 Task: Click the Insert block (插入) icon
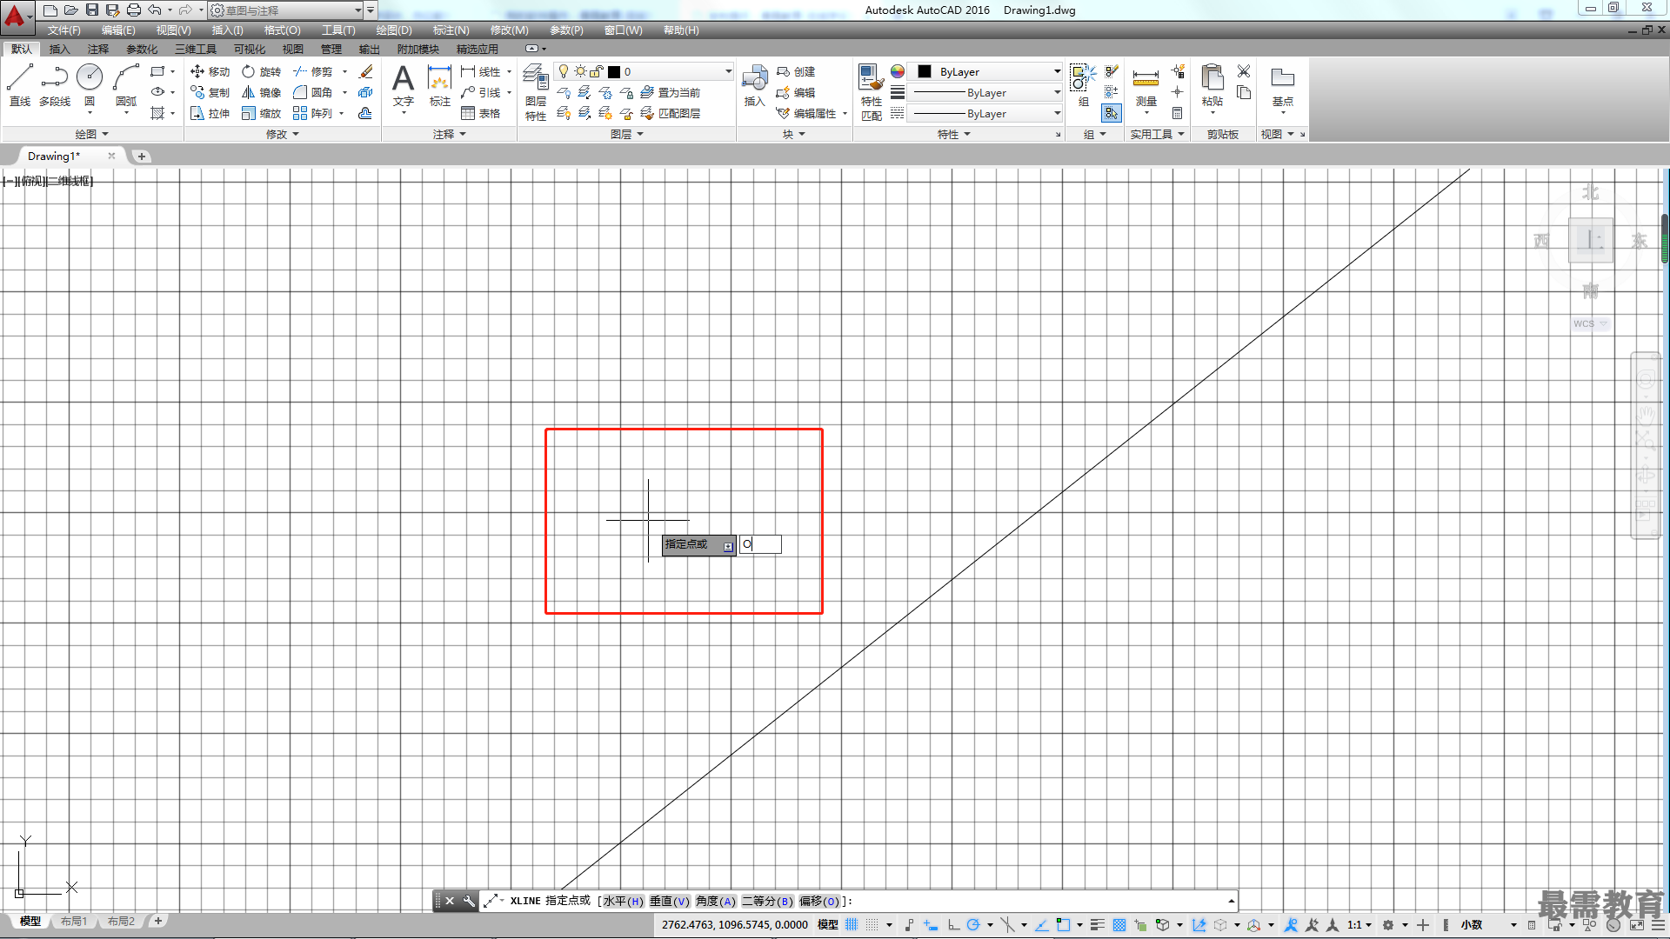[754, 85]
